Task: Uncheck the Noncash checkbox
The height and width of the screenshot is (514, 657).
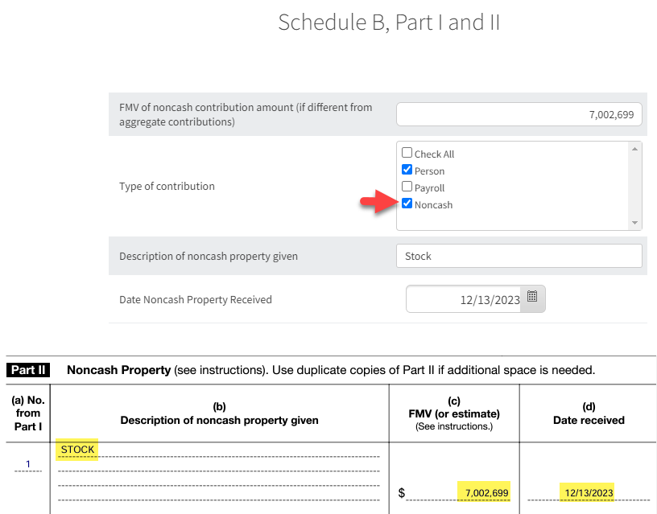Action: 407,204
